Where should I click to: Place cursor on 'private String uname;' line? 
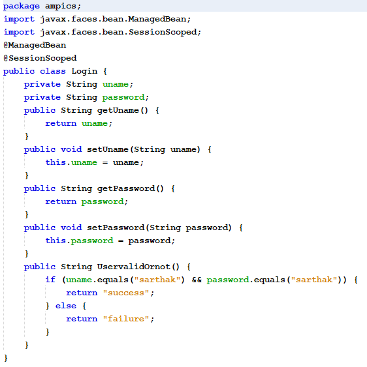click(78, 84)
